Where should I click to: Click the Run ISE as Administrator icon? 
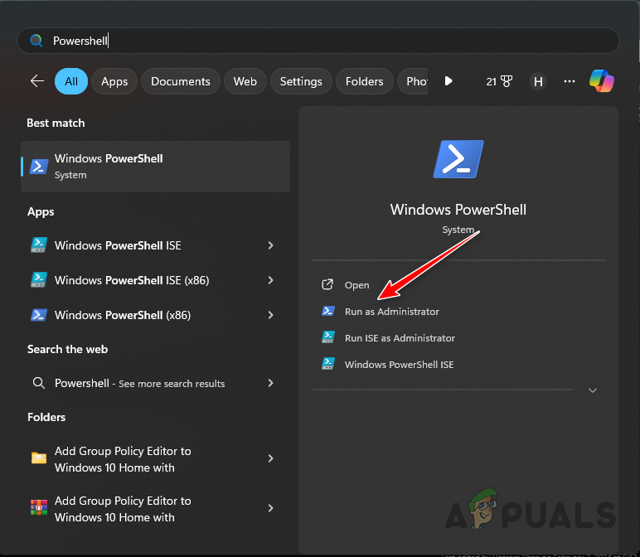pos(328,337)
